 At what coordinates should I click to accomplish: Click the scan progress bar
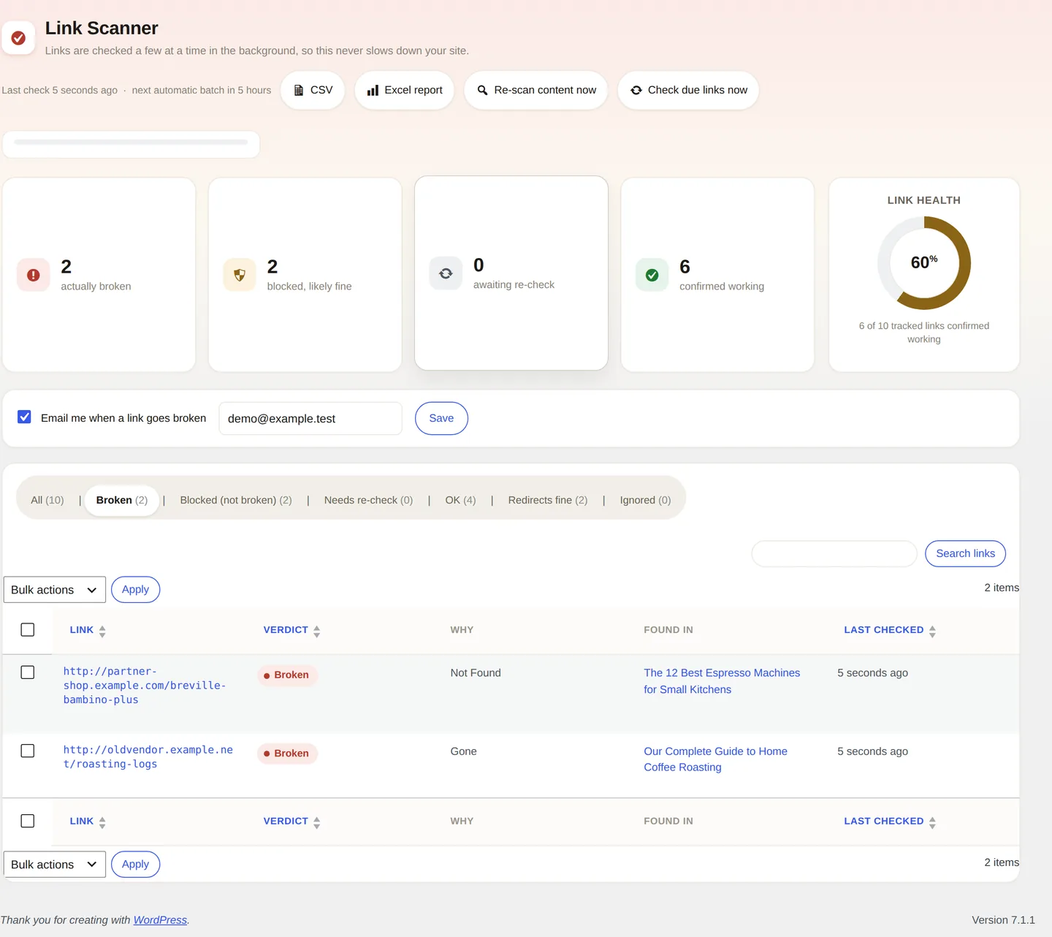pyautogui.click(x=131, y=143)
